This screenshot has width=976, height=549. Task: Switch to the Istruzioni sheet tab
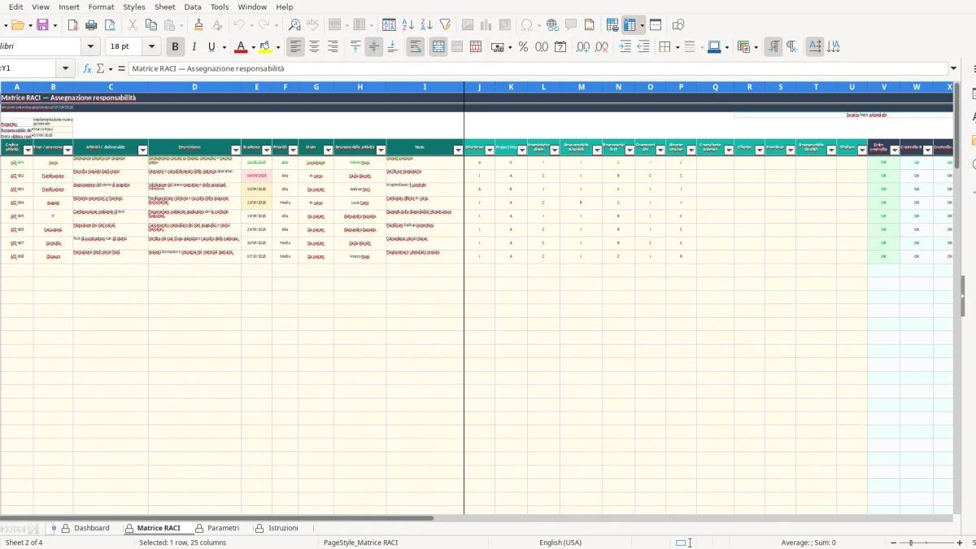click(283, 529)
